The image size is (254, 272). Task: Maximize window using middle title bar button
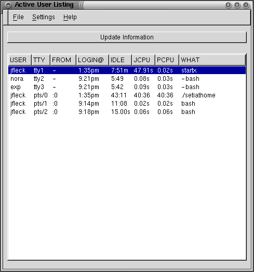237,5
